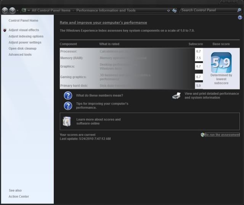Open 'Adjust visual effects' link
This screenshot has width=244, height=205.
[24, 30]
